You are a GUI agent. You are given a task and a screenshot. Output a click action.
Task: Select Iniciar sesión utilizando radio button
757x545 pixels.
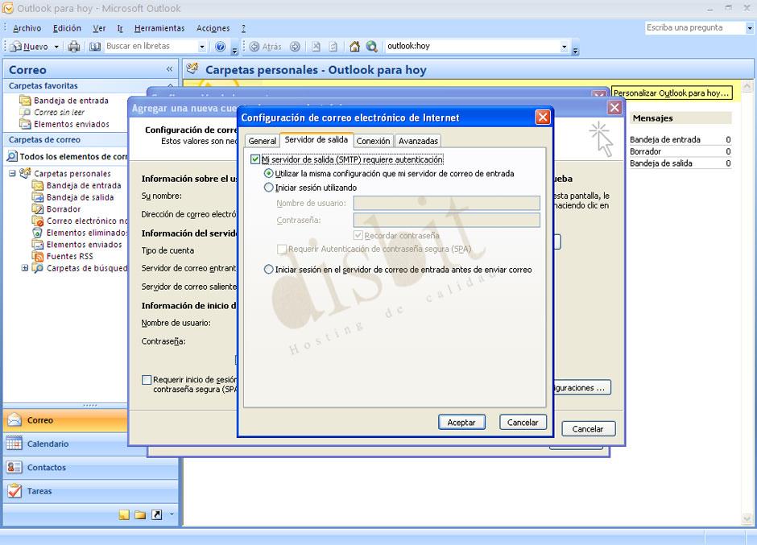[269, 188]
